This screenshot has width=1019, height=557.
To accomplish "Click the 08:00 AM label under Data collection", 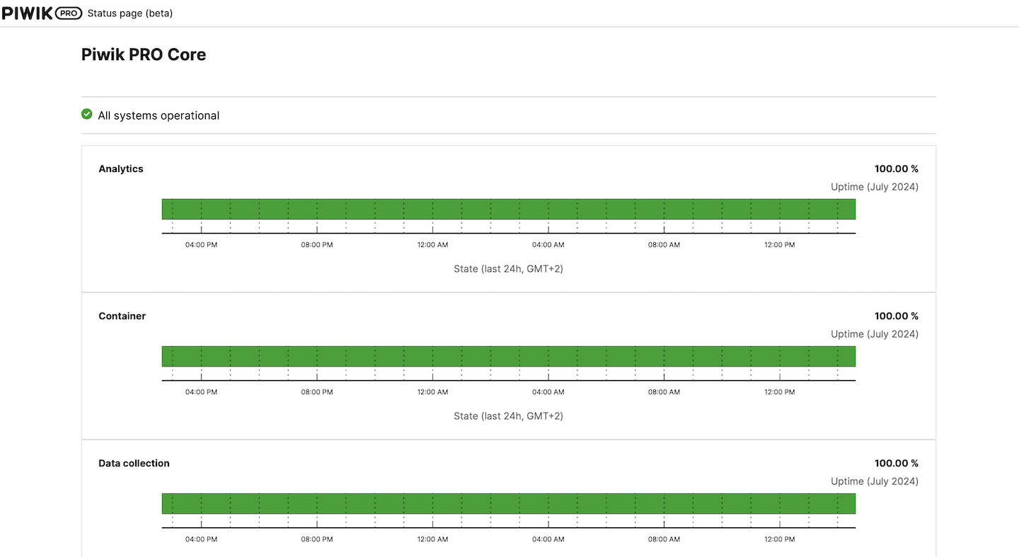I will (664, 539).
